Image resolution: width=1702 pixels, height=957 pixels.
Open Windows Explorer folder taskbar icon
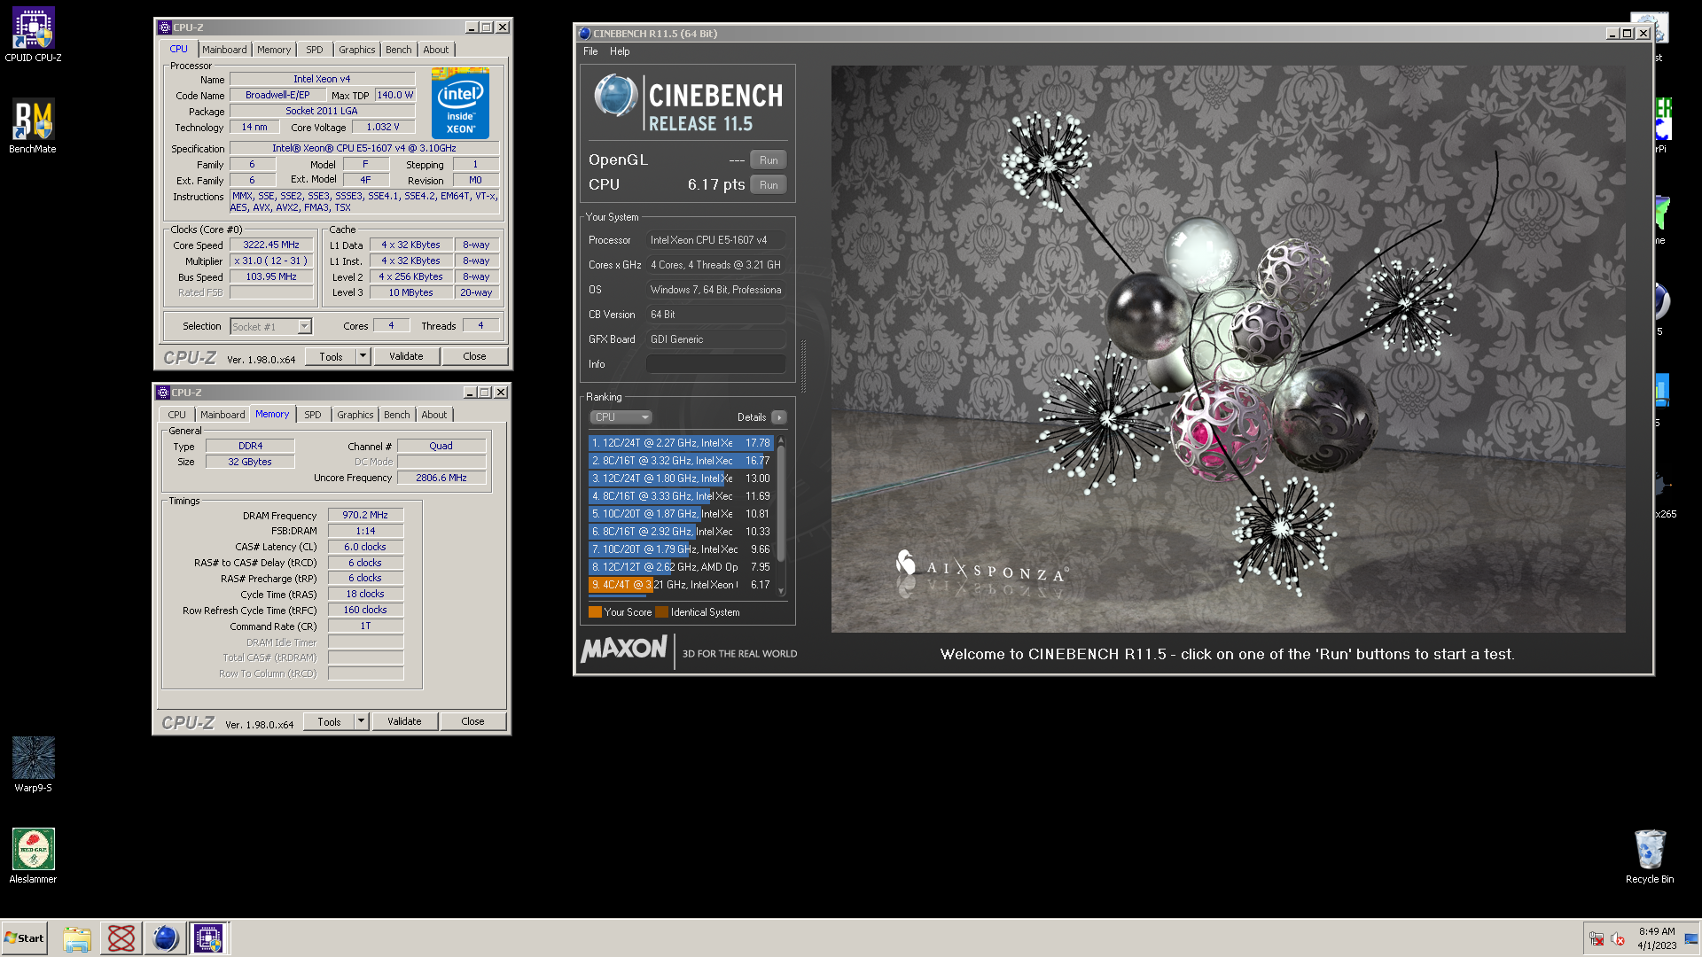[77, 938]
